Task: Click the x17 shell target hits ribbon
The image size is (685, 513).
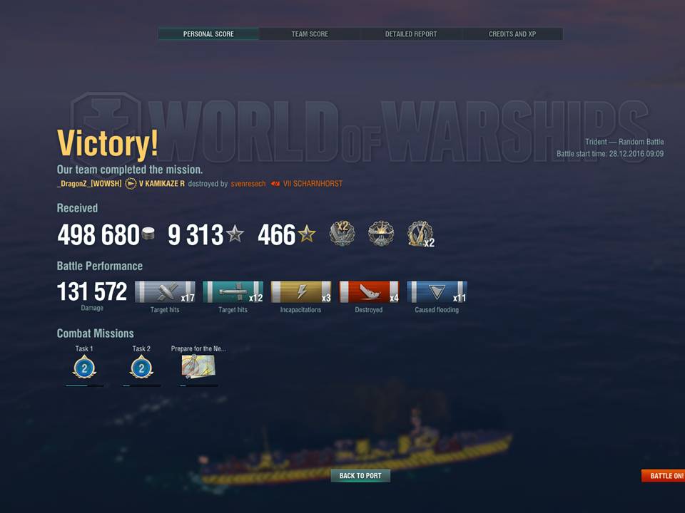Action: coord(165,292)
